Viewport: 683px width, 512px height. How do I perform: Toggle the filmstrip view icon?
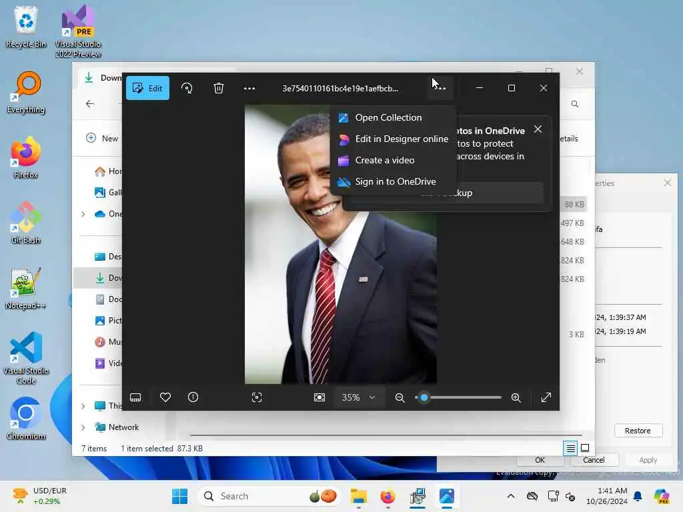(135, 397)
